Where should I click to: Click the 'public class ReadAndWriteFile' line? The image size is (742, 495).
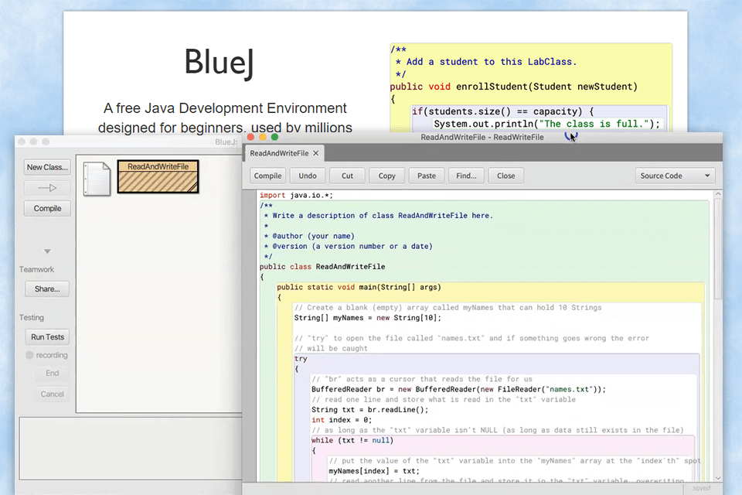click(322, 267)
